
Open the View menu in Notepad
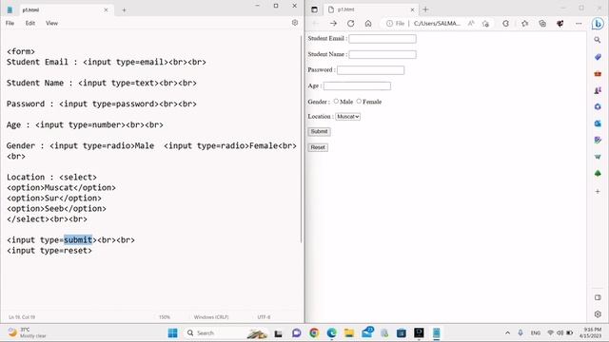coord(51,23)
